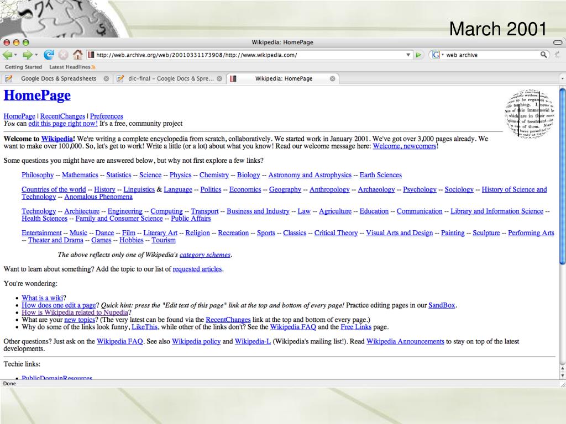This screenshot has height=424, width=566.
Task: Close the dlc-final Google Docs tab
Action: (x=219, y=78)
